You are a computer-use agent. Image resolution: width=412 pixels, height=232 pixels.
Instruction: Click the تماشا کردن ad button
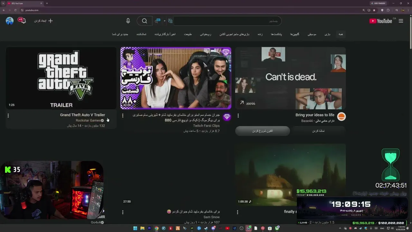point(318,131)
